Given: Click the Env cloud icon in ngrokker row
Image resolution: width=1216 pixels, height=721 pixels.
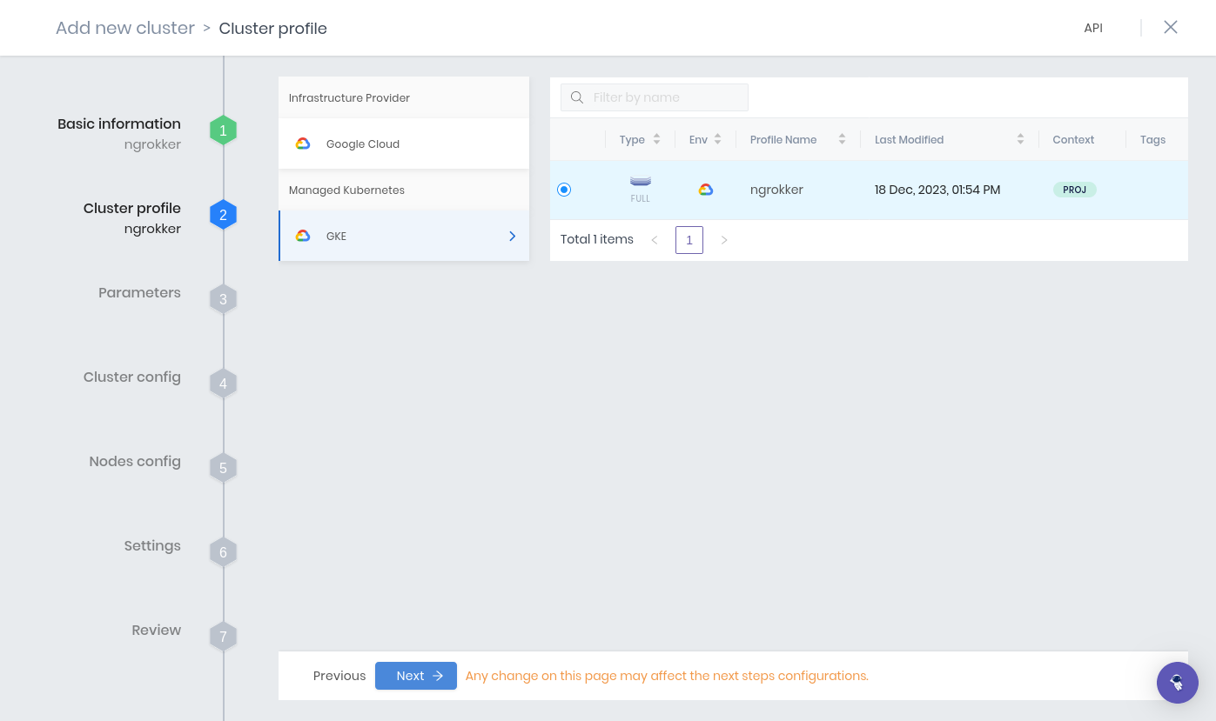Looking at the screenshot, I should (707, 189).
